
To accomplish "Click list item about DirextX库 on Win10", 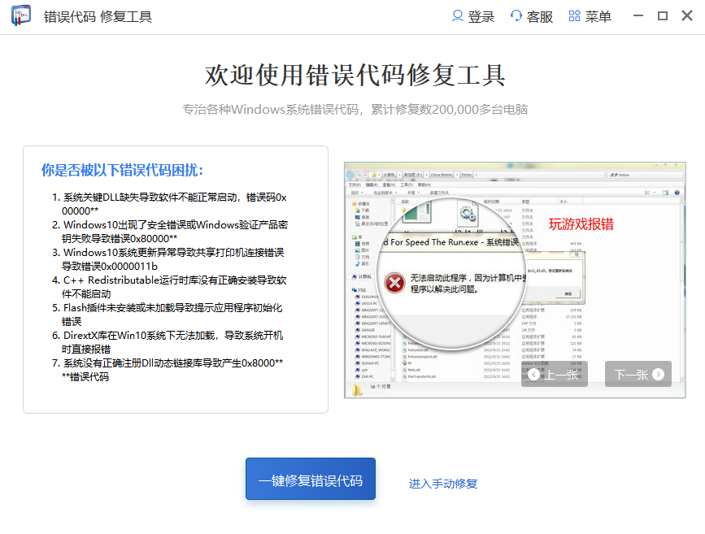I will coord(174,341).
